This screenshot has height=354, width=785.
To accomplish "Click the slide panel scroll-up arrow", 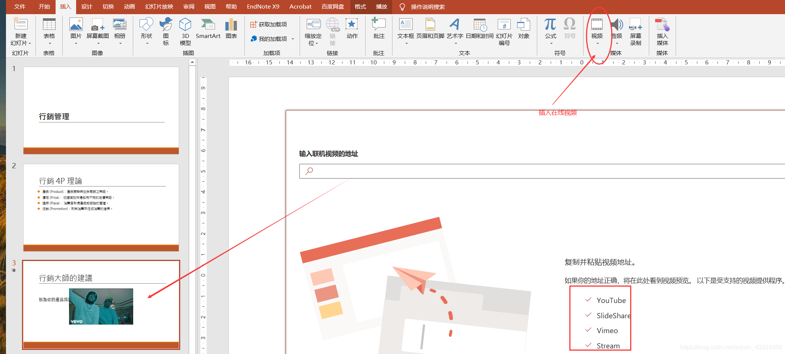I will coord(192,63).
